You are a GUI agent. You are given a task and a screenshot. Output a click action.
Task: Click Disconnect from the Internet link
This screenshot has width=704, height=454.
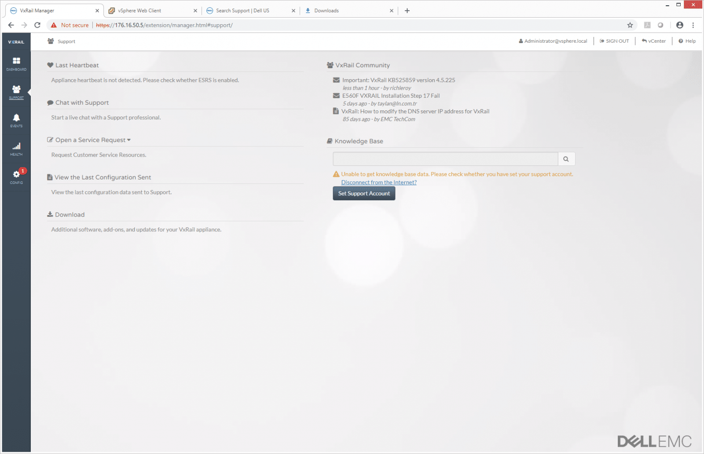[379, 183]
